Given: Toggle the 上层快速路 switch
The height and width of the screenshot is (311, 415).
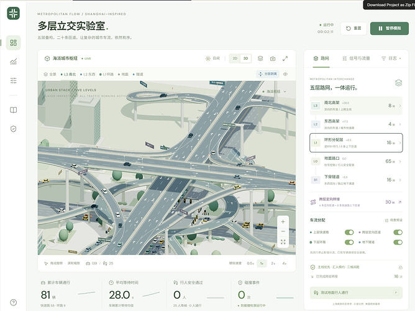Looking at the screenshot, I should coord(349,233).
